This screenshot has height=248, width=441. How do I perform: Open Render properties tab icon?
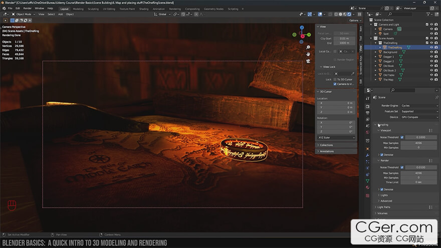pyautogui.click(x=368, y=107)
